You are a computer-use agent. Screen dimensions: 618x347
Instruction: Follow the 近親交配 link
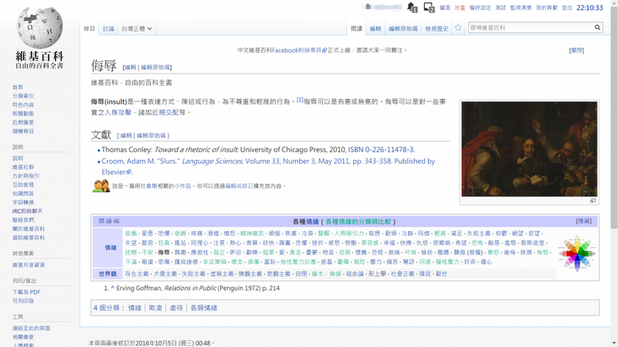165,112
